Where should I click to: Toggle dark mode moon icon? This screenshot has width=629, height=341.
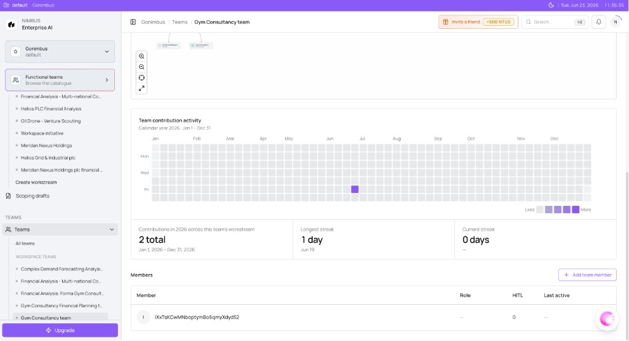(x=551, y=5)
